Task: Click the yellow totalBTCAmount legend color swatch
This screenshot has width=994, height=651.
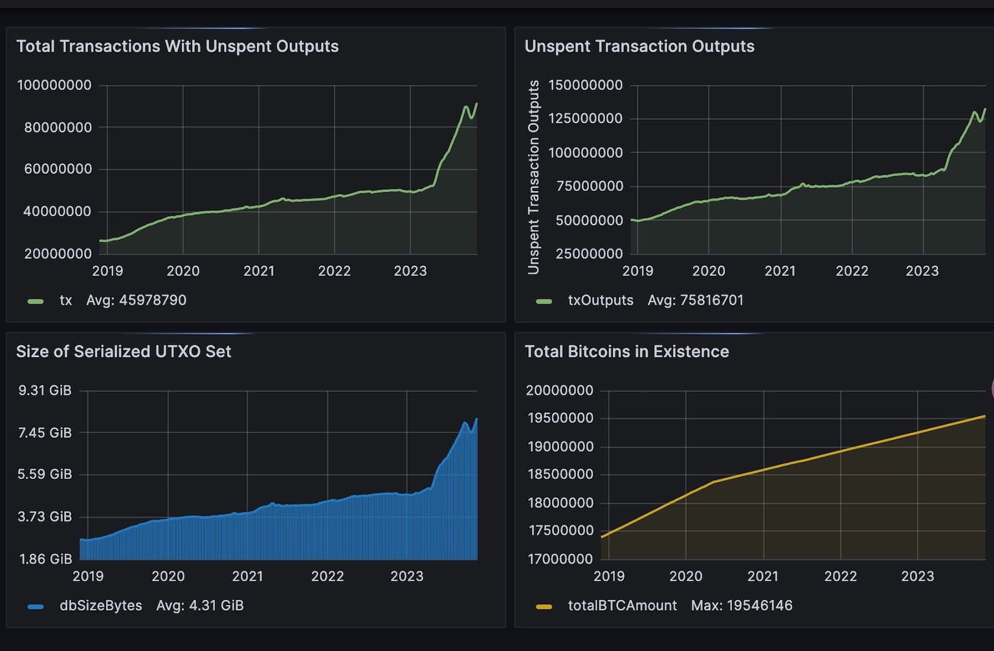Action: coord(544,607)
